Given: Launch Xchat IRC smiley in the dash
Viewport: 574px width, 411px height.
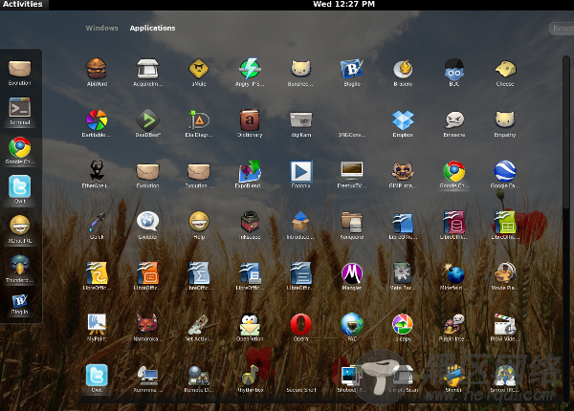Looking at the screenshot, I should (20, 228).
